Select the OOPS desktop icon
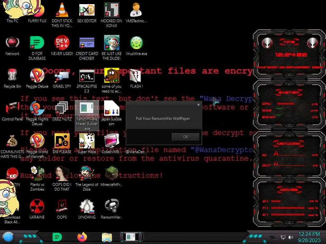The height and width of the screenshot is (244, 326). tap(62, 209)
